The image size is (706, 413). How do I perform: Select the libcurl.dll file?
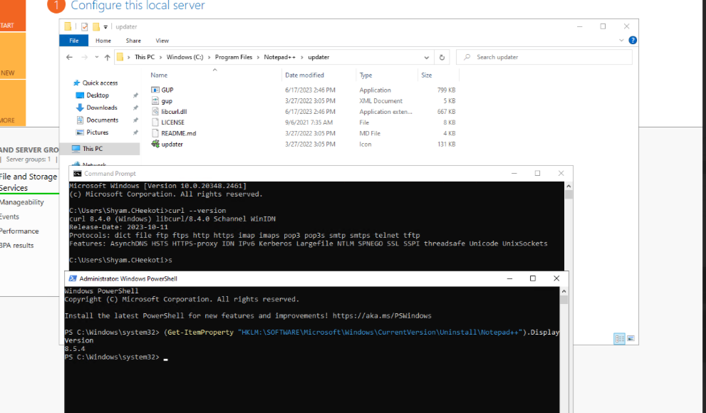(174, 112)
